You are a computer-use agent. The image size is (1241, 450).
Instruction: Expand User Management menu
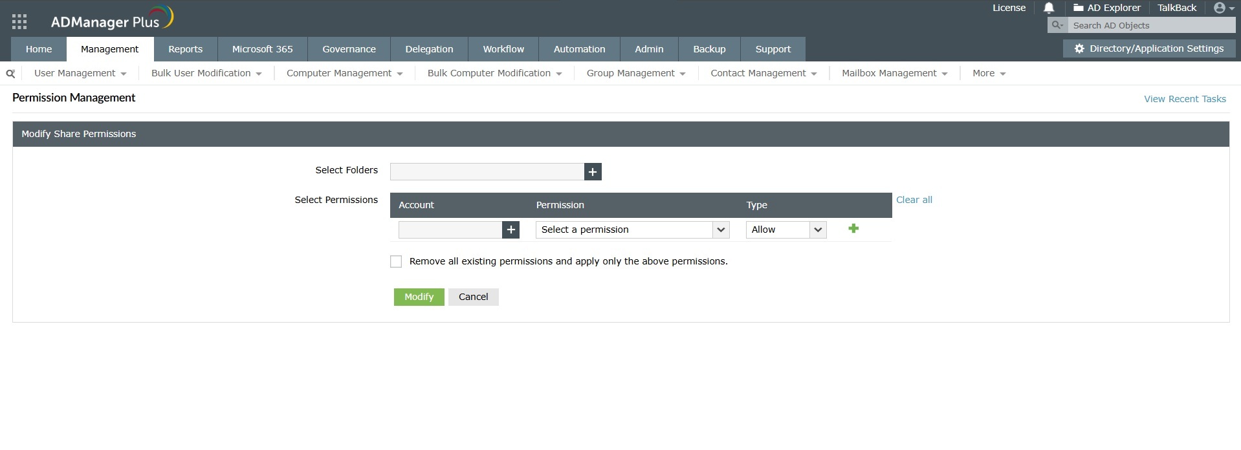[x=80, y=73]
